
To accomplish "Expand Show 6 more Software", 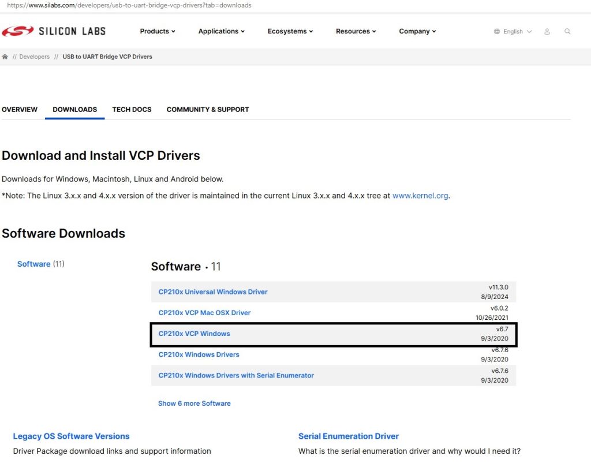I will click(194, 404).
